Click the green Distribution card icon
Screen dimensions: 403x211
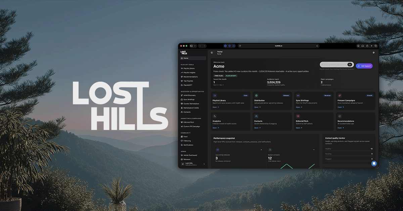point(256,95)
